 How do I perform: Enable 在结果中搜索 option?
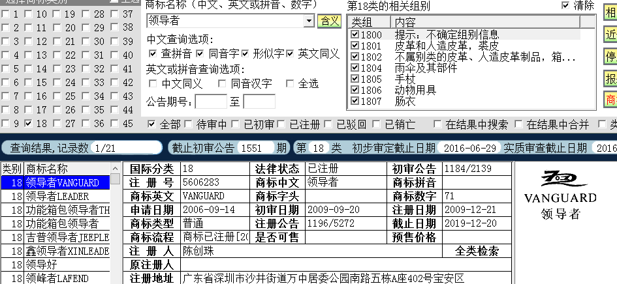(437, 124)
